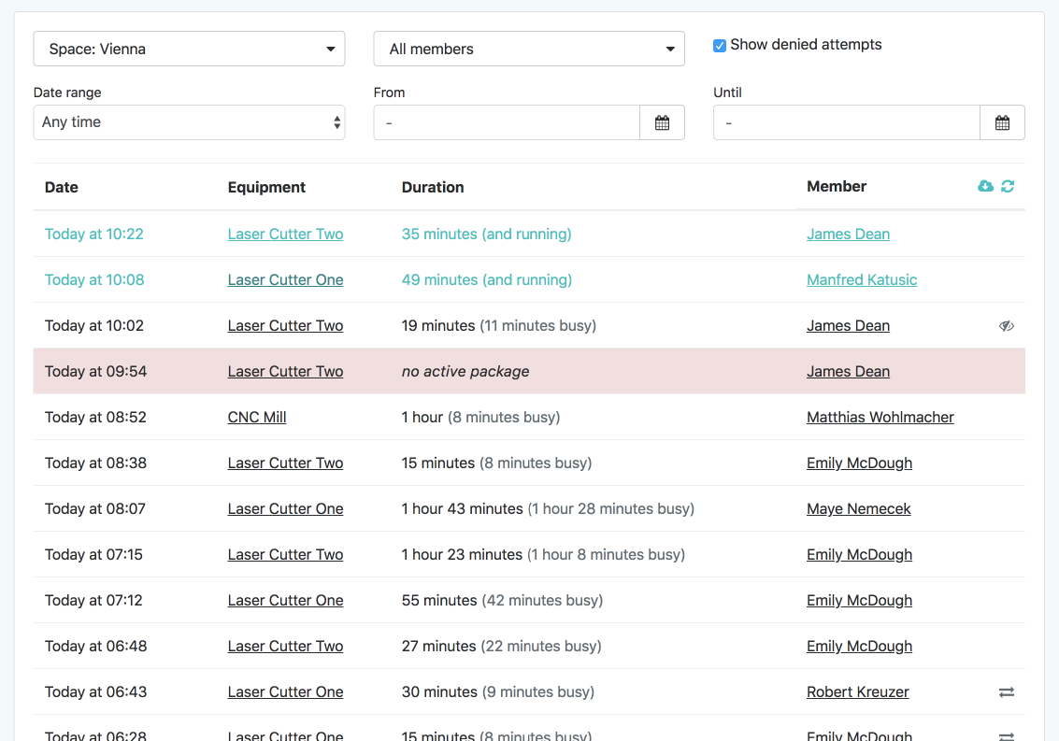Image resolution: width=1059 pixels, height=741 pixels.
Task: Open Laser Cutter Two link at 06:48
Action: pos(285,647)
